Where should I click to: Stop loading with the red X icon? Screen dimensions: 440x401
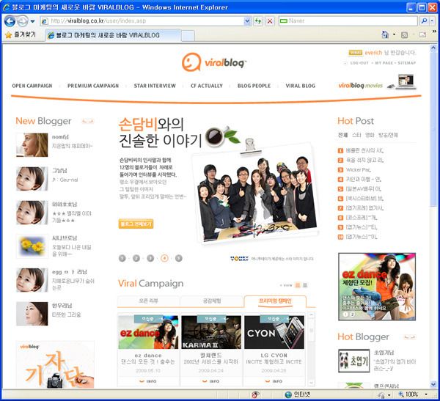pyautogui.click(x=270, y=21)
